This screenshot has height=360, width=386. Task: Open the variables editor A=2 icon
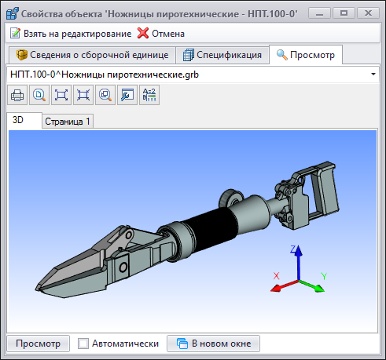point(149,95)
